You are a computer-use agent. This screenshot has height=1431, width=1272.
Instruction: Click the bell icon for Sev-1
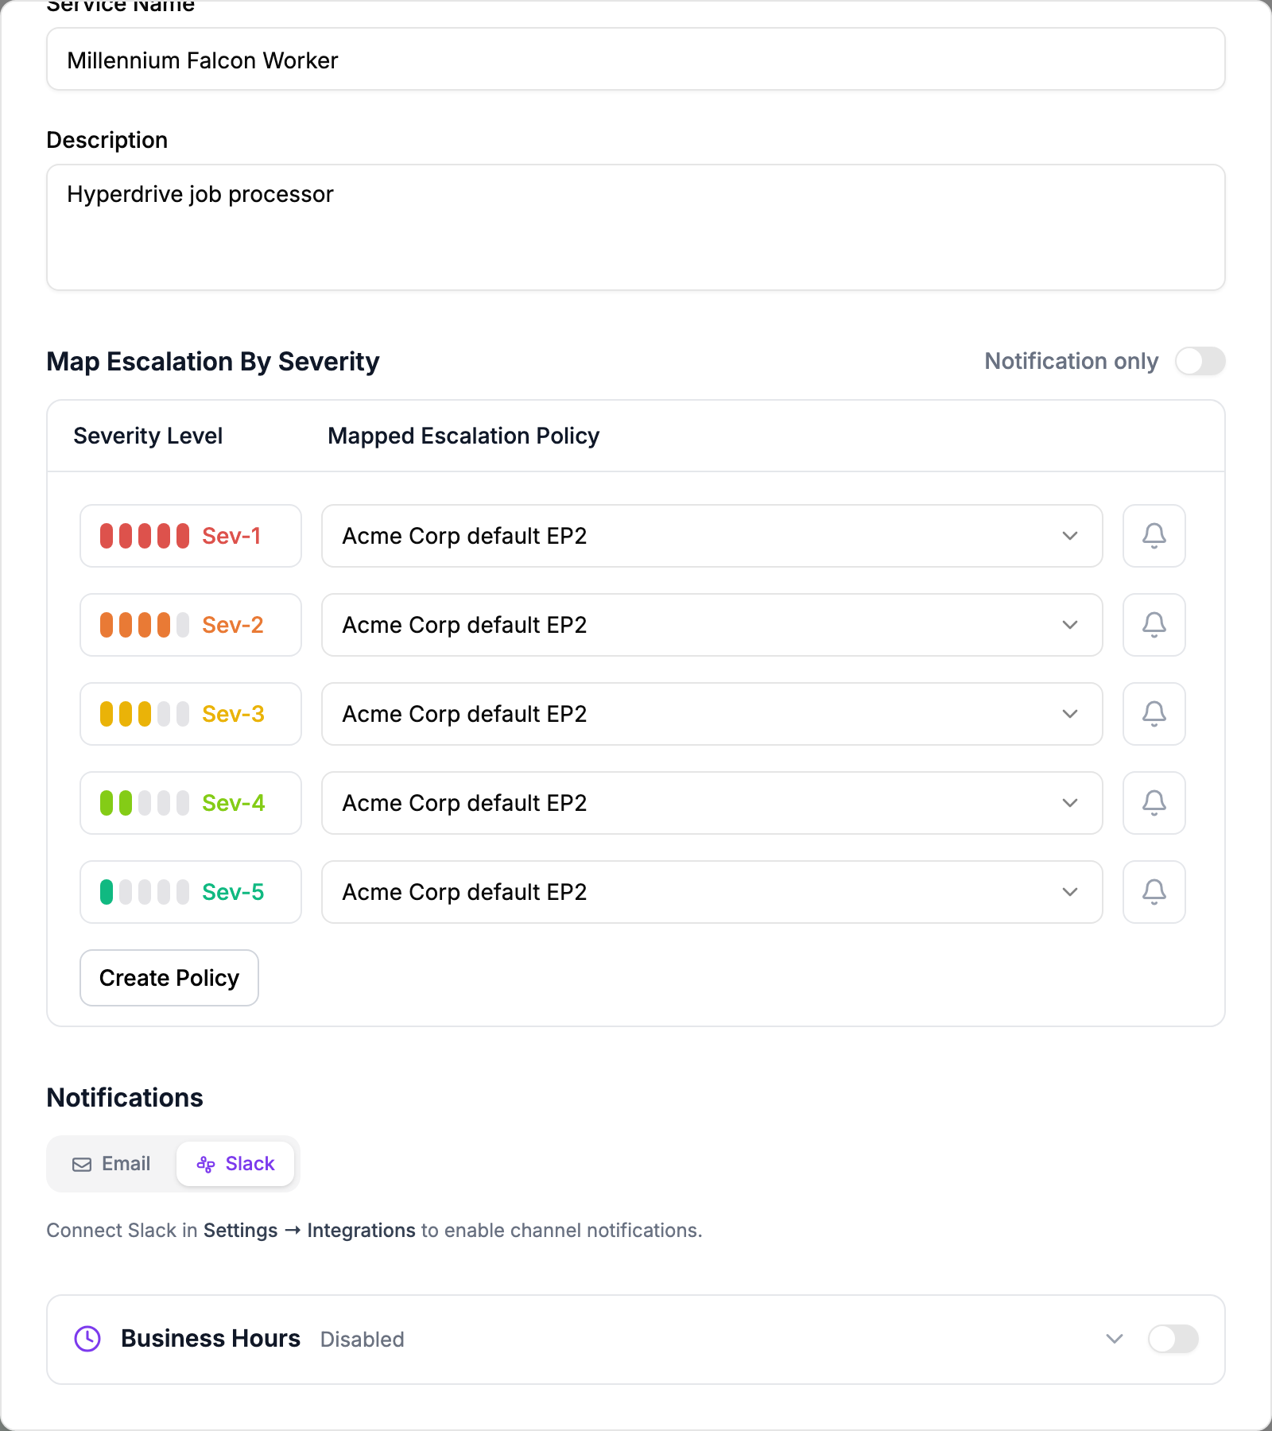pos(1154,536)
